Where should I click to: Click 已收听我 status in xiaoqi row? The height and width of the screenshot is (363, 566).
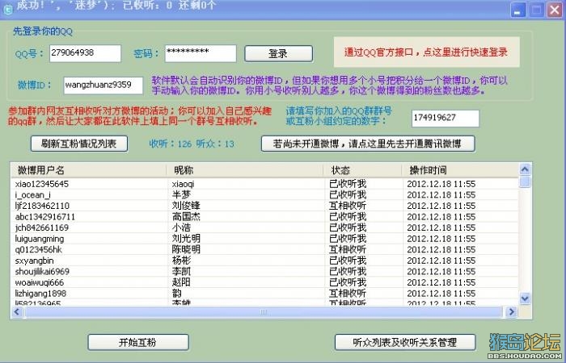point(348,184)
